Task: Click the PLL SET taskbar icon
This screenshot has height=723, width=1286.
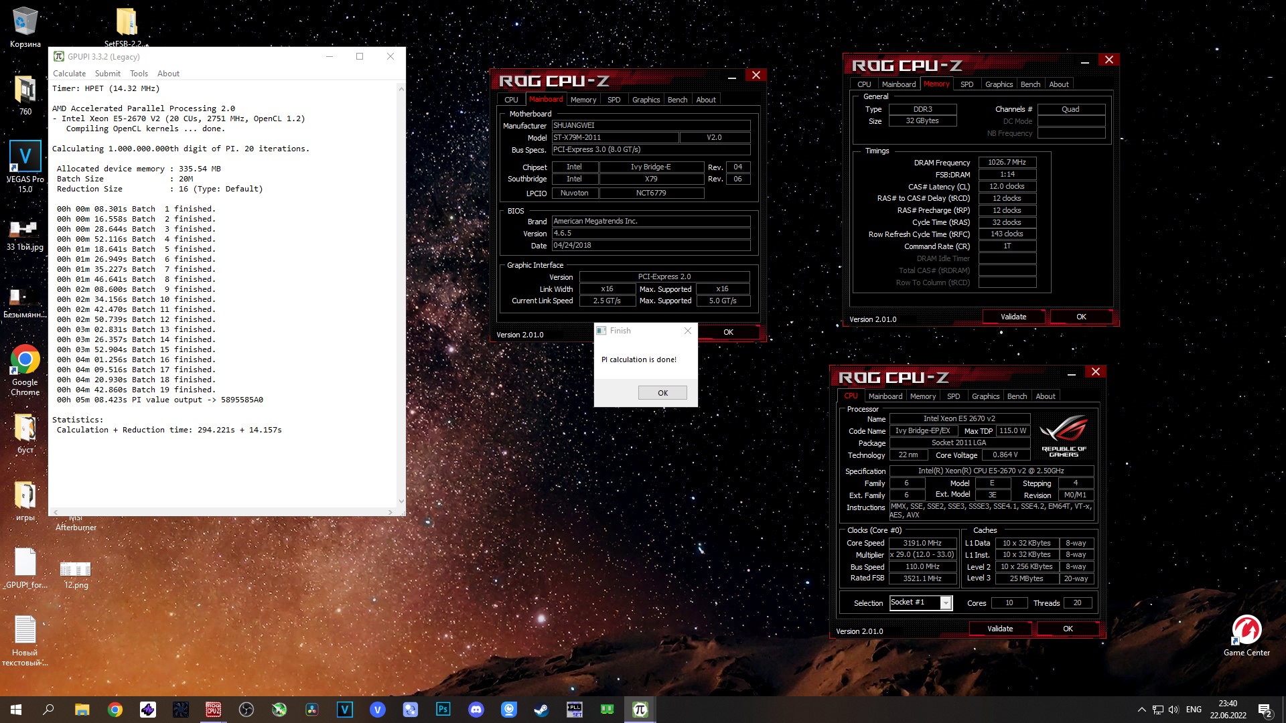Action: pyautogui.click(x=574, y=710)
